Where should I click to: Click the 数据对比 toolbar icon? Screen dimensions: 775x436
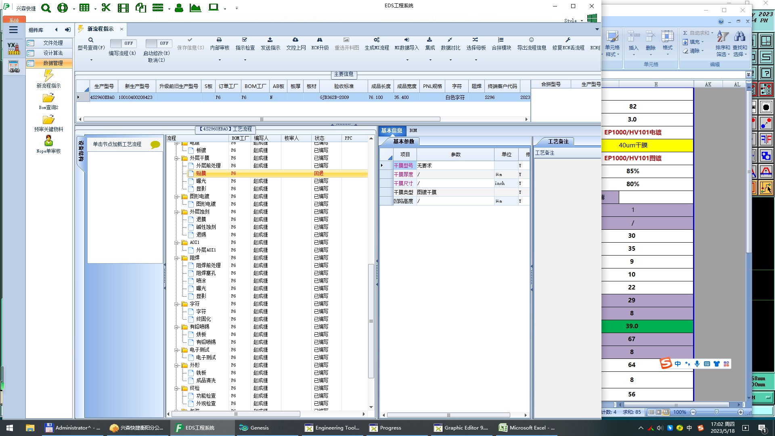450,40
